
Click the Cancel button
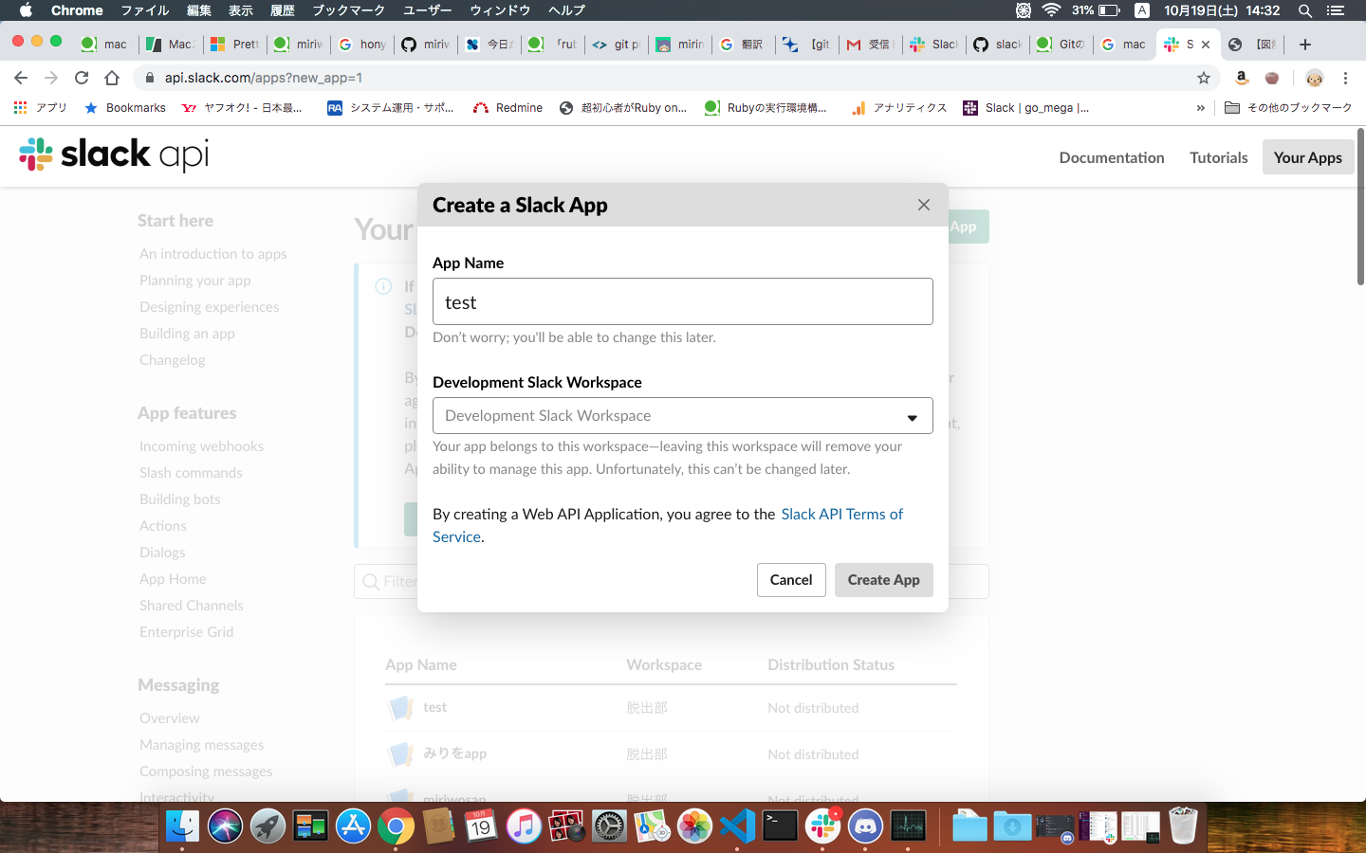(791, 580)
